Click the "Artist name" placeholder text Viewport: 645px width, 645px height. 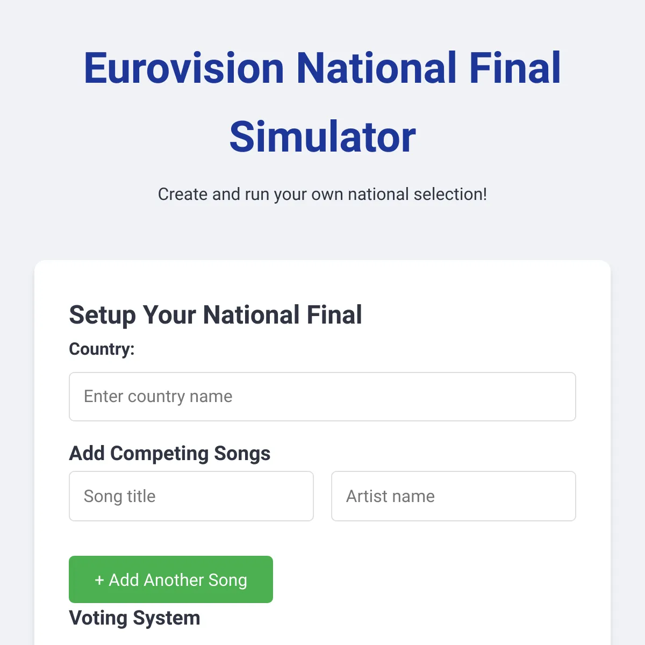[390, 496]
